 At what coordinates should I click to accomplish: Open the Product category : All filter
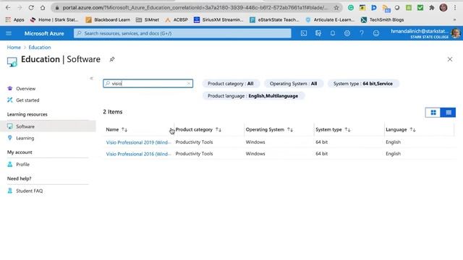click(x=231, y=84)
